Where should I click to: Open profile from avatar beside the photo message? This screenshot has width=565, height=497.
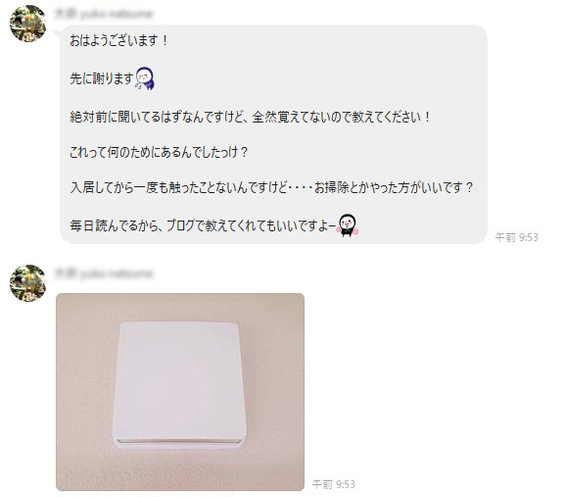click(x=27, y=283)
